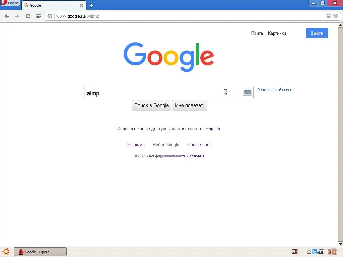Open the on-screen keyboard icon

[x=248, y=92]
